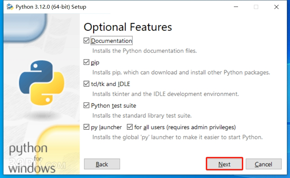This screenshot has width=290, height=178.
Task: Click the Next button
Action: point(225,164)
